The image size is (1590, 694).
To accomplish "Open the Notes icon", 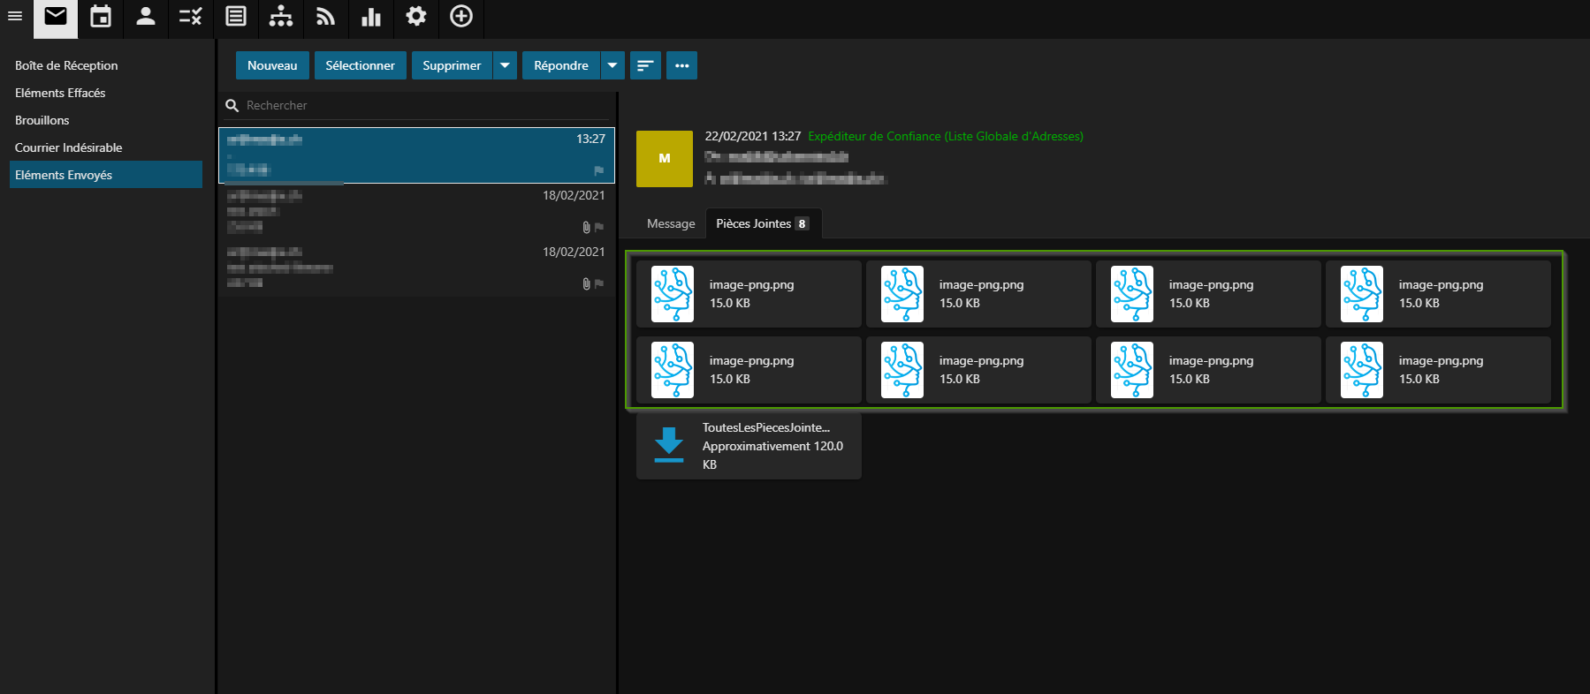I will [236, 17].
